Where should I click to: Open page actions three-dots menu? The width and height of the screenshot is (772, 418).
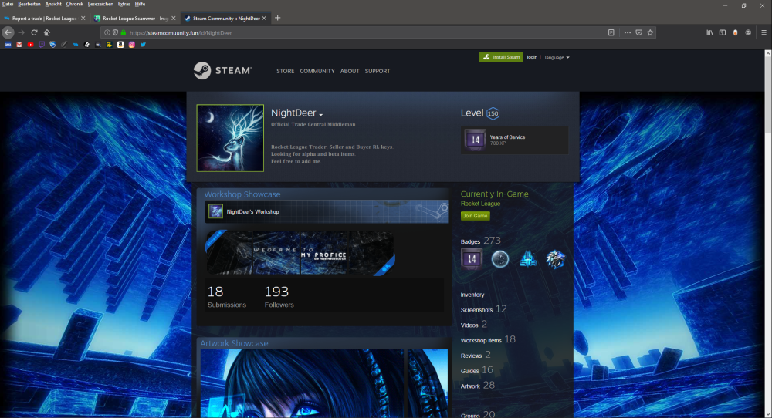(627, 32)
